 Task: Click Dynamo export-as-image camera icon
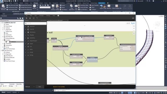(x=133, y=18)
